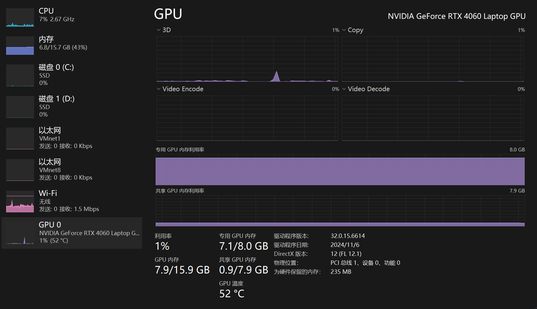Click the 共享 GPU 内存利用率 graph

340,211
